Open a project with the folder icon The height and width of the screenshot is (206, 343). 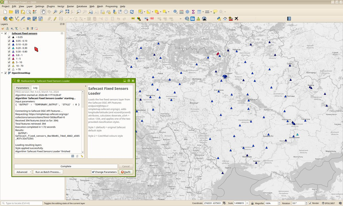tap(11, 12)
